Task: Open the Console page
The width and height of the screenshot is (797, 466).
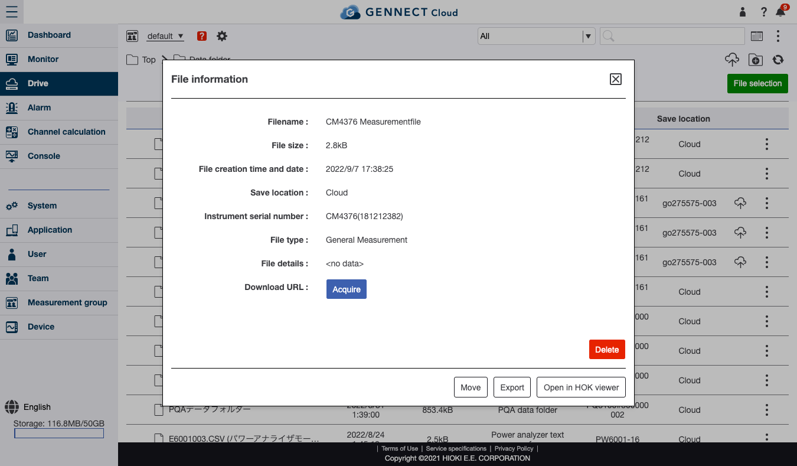Action: tap(59, 157)
